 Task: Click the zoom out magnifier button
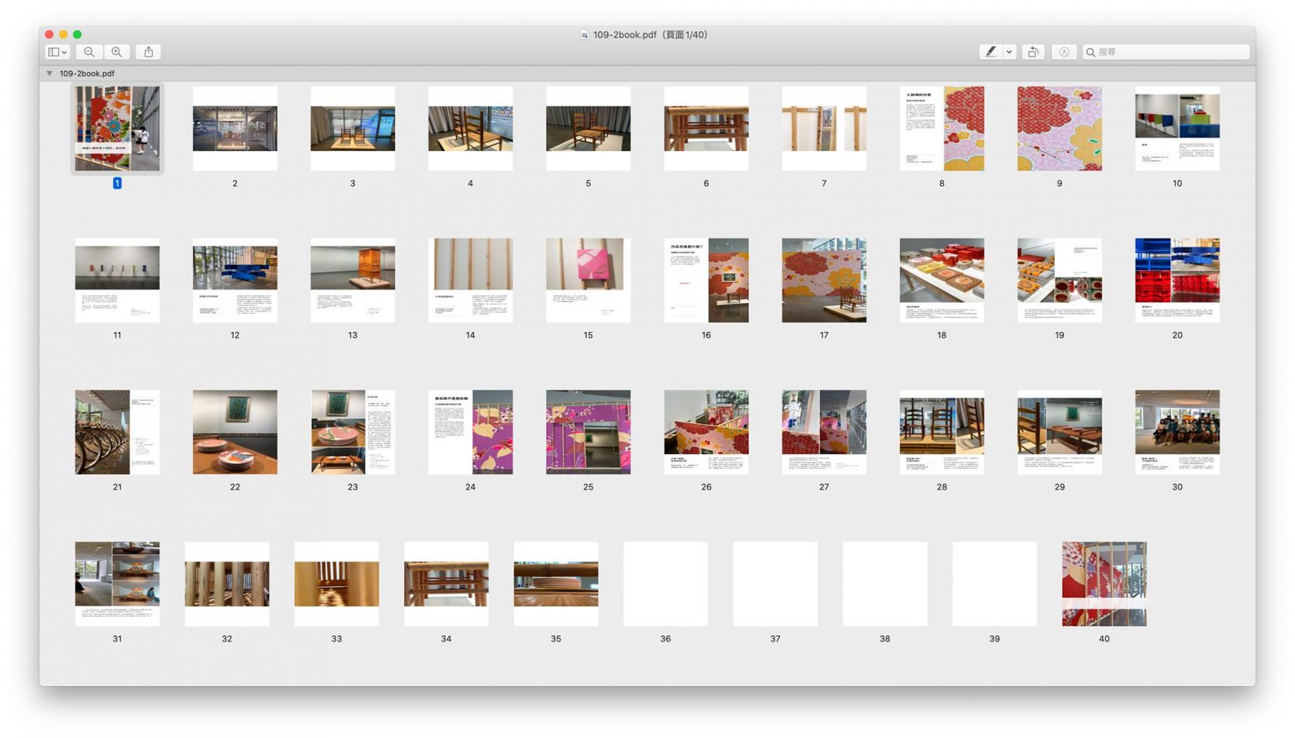[89, 52]
